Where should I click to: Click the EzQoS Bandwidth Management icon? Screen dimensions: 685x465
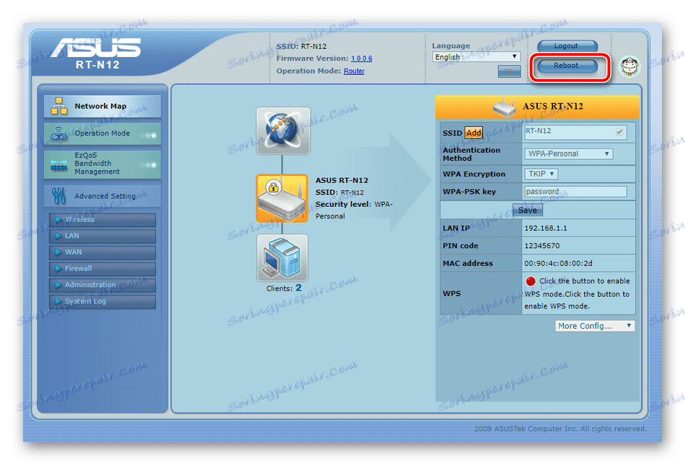tap(59, 164)
